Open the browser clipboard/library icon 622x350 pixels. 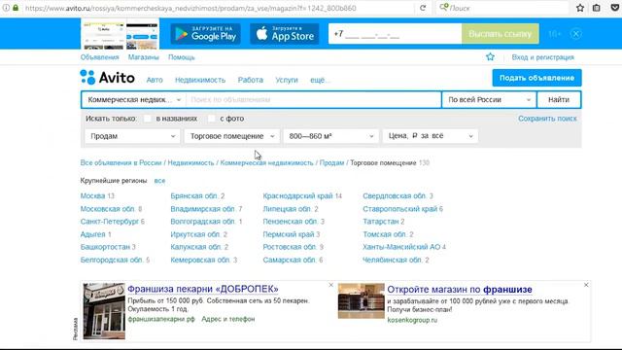pos(596,8)
